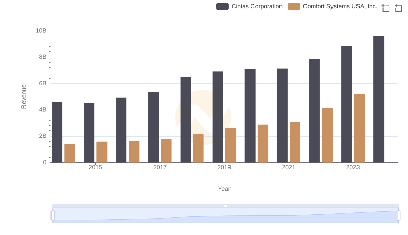
Task: Click the Cintas bar for 2017
Action: [154, 127]
